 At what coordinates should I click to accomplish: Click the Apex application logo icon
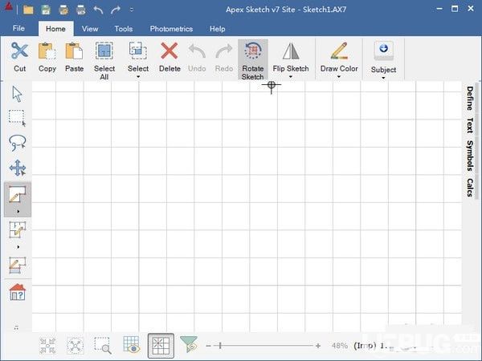[9, 6]
